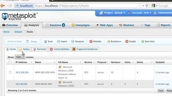Open Modules from the hosts toolbar

[95, 42]
